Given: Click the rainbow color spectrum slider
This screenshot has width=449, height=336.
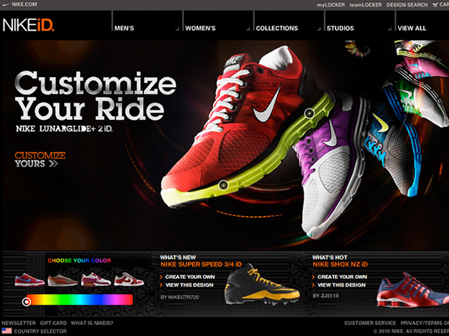Looking at the screenshot, I should 80,299.
